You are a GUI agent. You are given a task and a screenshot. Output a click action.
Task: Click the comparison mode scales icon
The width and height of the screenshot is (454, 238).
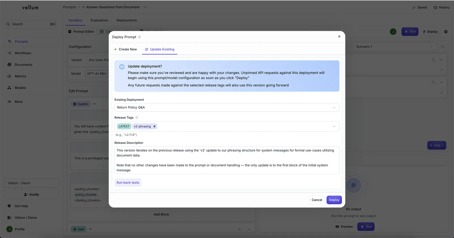tap(102, 31)
